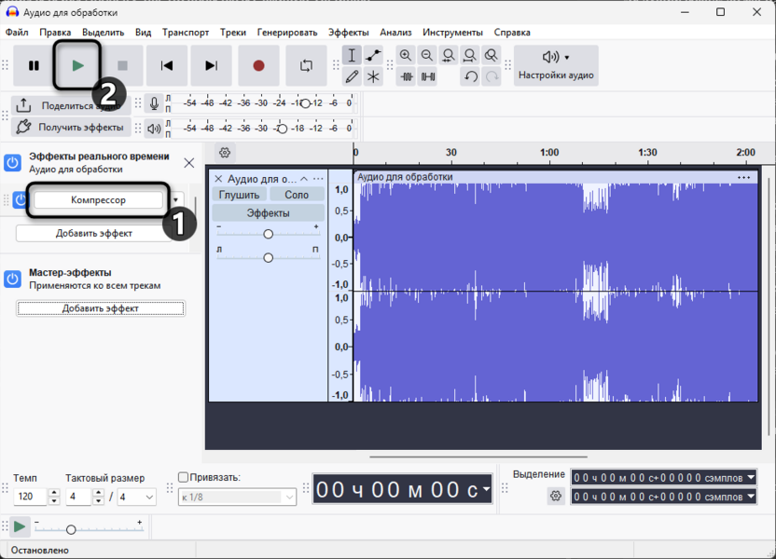
Task: Stop playback with the Stop button
Action: click(x=122, y=66)
